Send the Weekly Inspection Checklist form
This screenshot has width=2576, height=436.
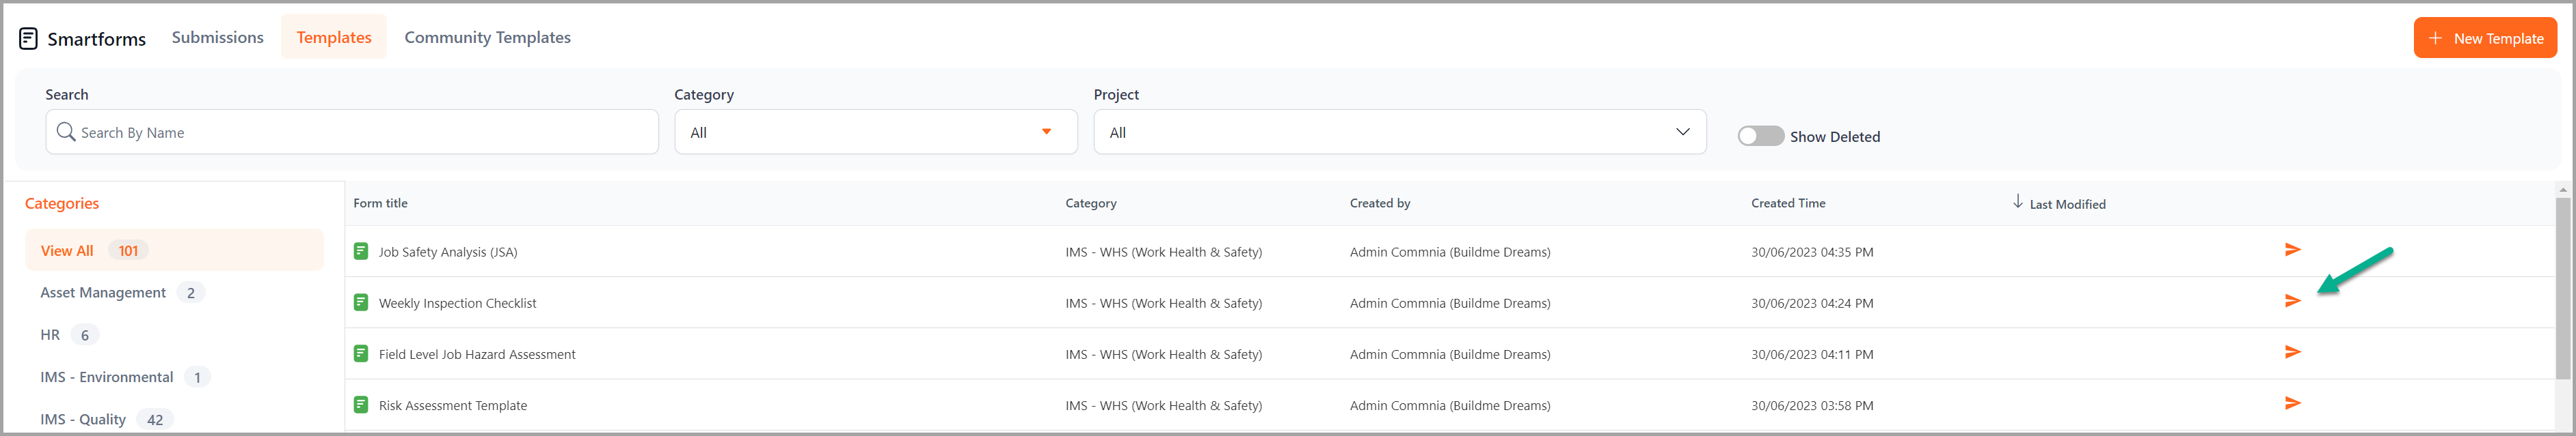[2292, 300]
